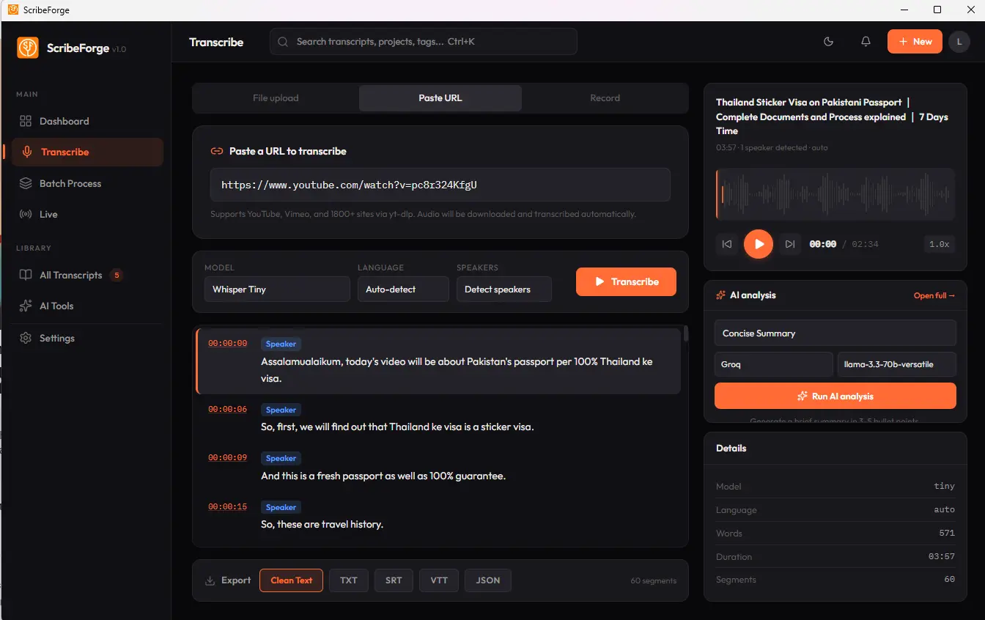This screenshot has height=620, width=985.
Task: Toggle dark mode moon icon
Action: point(829,42)
